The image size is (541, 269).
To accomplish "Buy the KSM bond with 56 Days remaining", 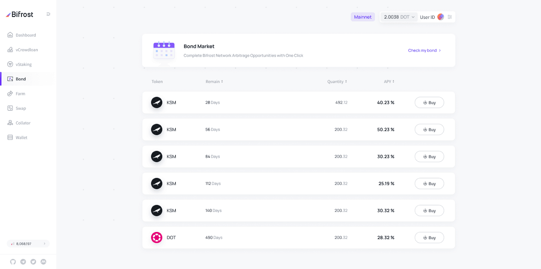I will pyautogui.click(x=429, y=130).
